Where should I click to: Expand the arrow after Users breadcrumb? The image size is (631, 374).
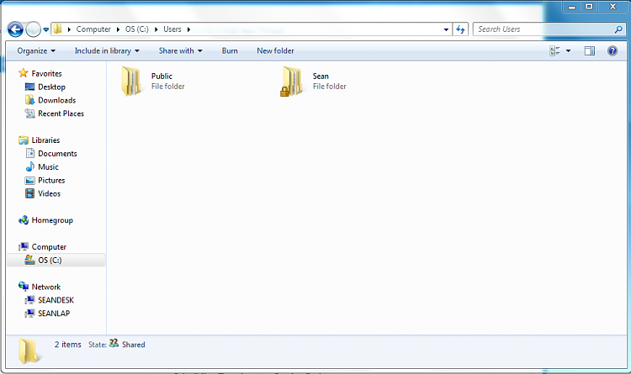pyautogui.click(x=188, y=29)
